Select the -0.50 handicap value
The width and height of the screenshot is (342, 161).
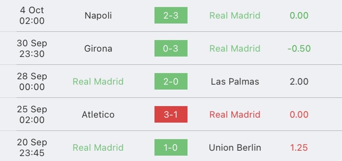pos(299,48)
